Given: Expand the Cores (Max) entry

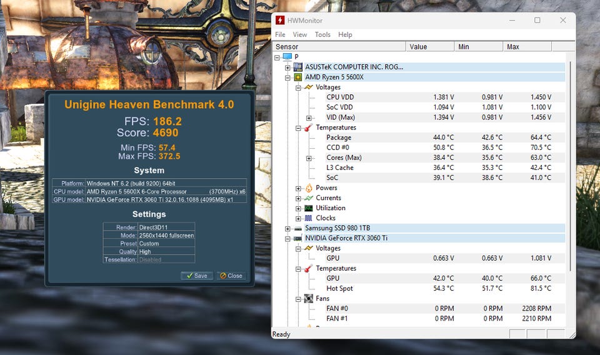Looking at the screenshot, I should pos(309,158).
